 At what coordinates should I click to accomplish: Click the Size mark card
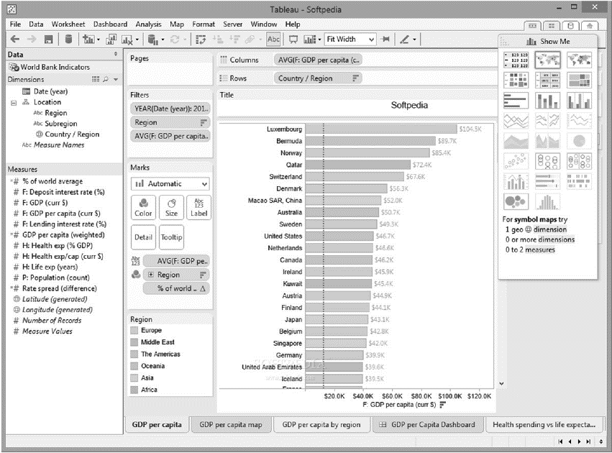click(x=171, y=208)
